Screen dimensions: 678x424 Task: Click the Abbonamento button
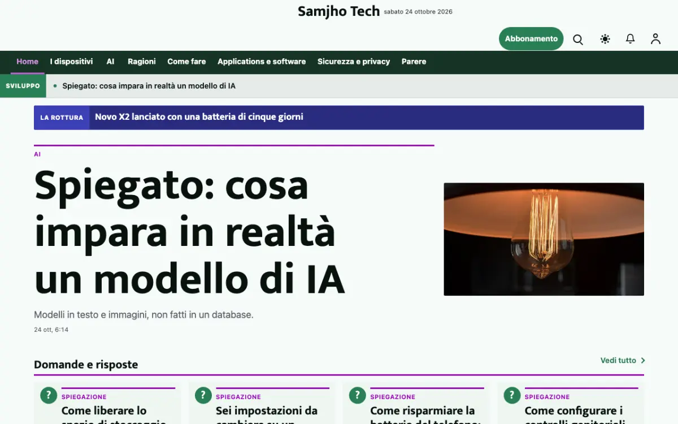(531, 39)
